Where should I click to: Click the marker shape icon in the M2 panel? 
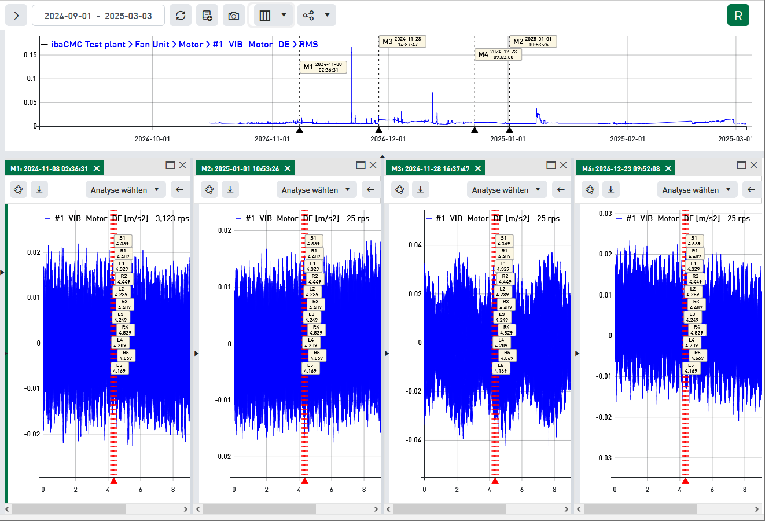(209, 189)
